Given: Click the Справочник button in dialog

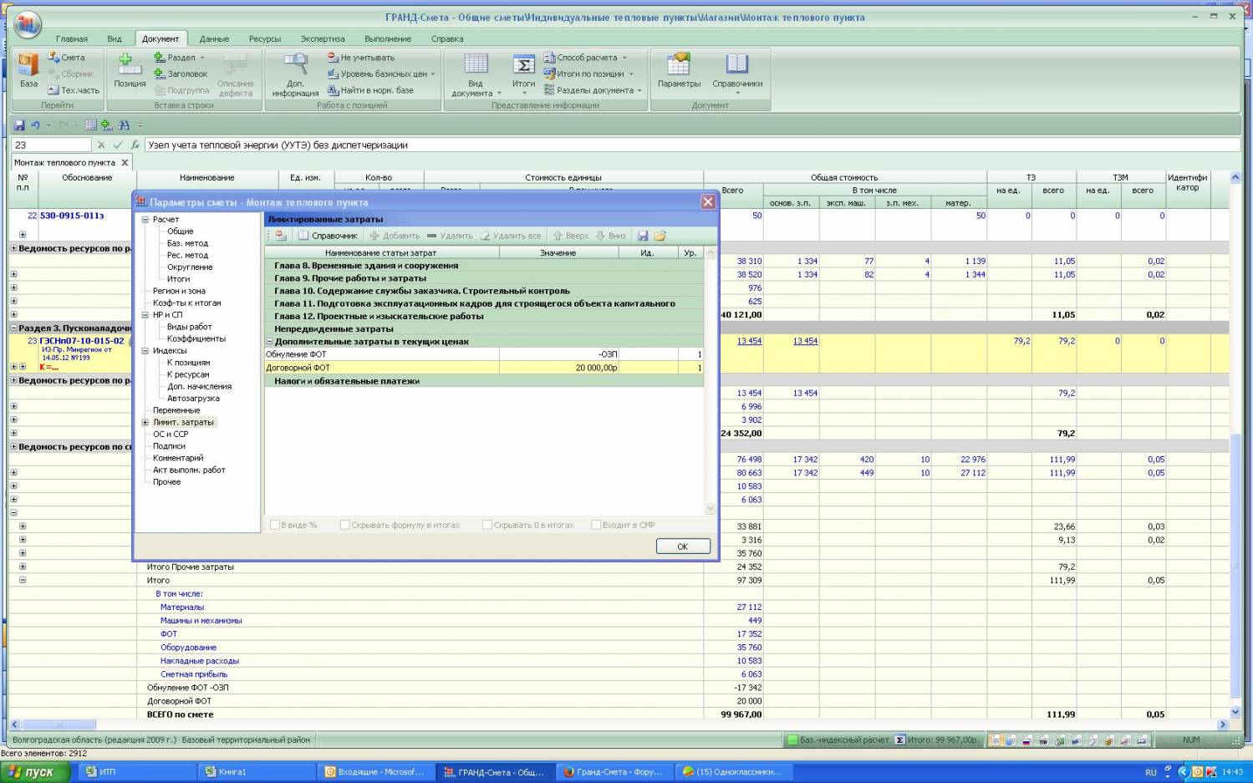Looking at the screenshot, I should point(329,236).
